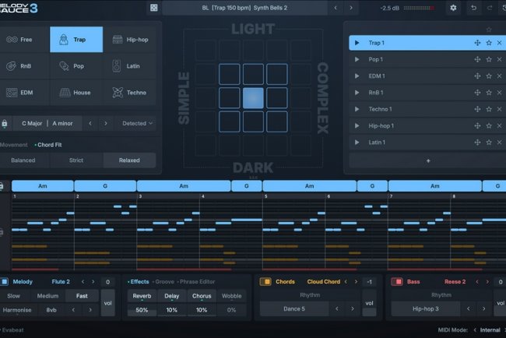The image size is (506, 338).
Task: Open the Groove tab
Action: [164, 281]
